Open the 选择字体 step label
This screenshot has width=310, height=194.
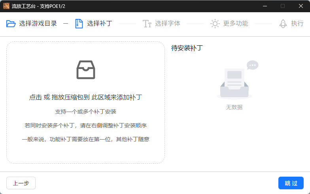point(168,24)
